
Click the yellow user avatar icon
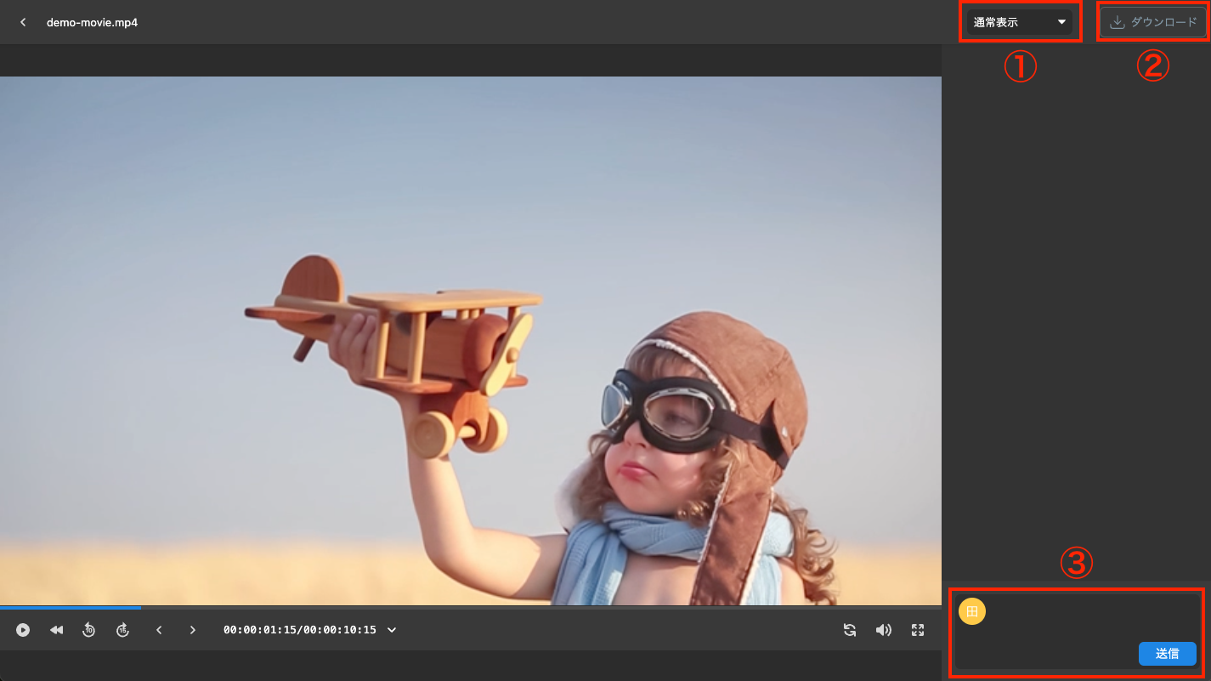click(x=972, y=611)
